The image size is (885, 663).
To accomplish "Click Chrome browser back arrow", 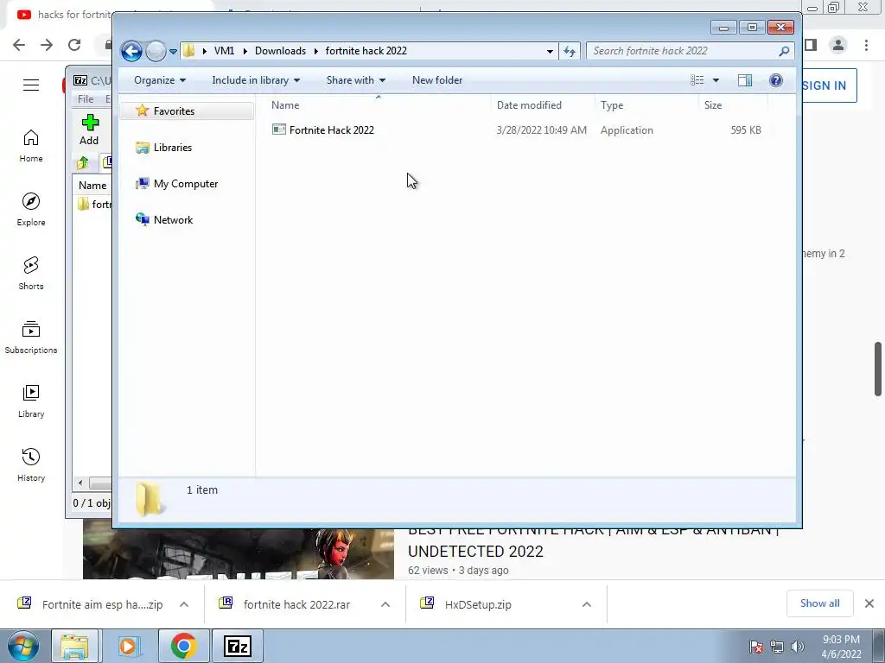I will click(19, 45).
